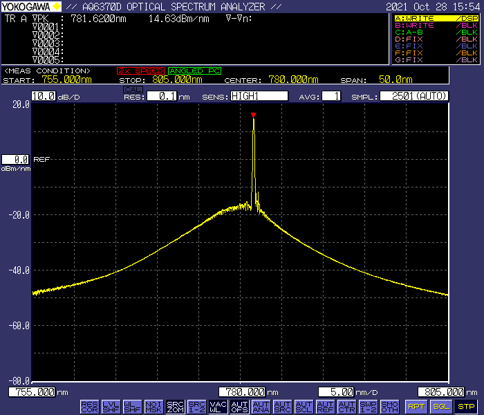Click the CAL indicator above RES
Screen dimensions: 484x415
pos(133,89)
